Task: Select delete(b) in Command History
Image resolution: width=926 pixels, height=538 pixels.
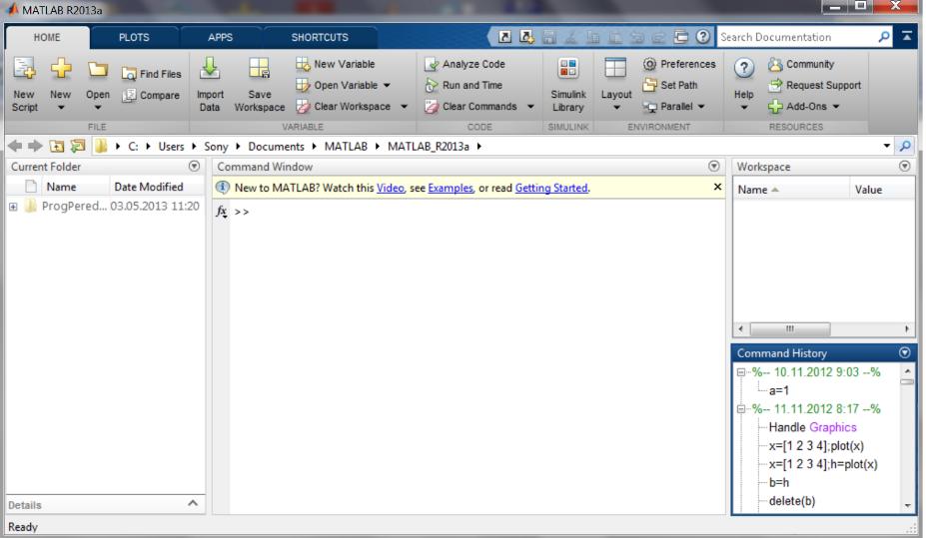Action: point(792,501)
